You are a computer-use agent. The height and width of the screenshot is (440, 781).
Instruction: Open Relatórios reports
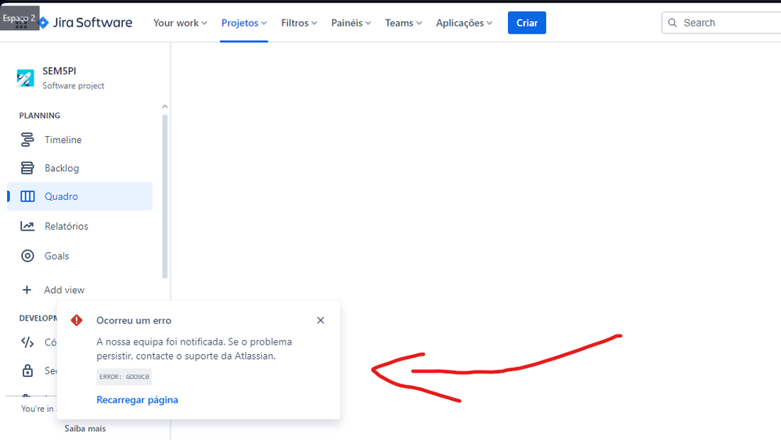pyautogui.click(x=80, y=226)
